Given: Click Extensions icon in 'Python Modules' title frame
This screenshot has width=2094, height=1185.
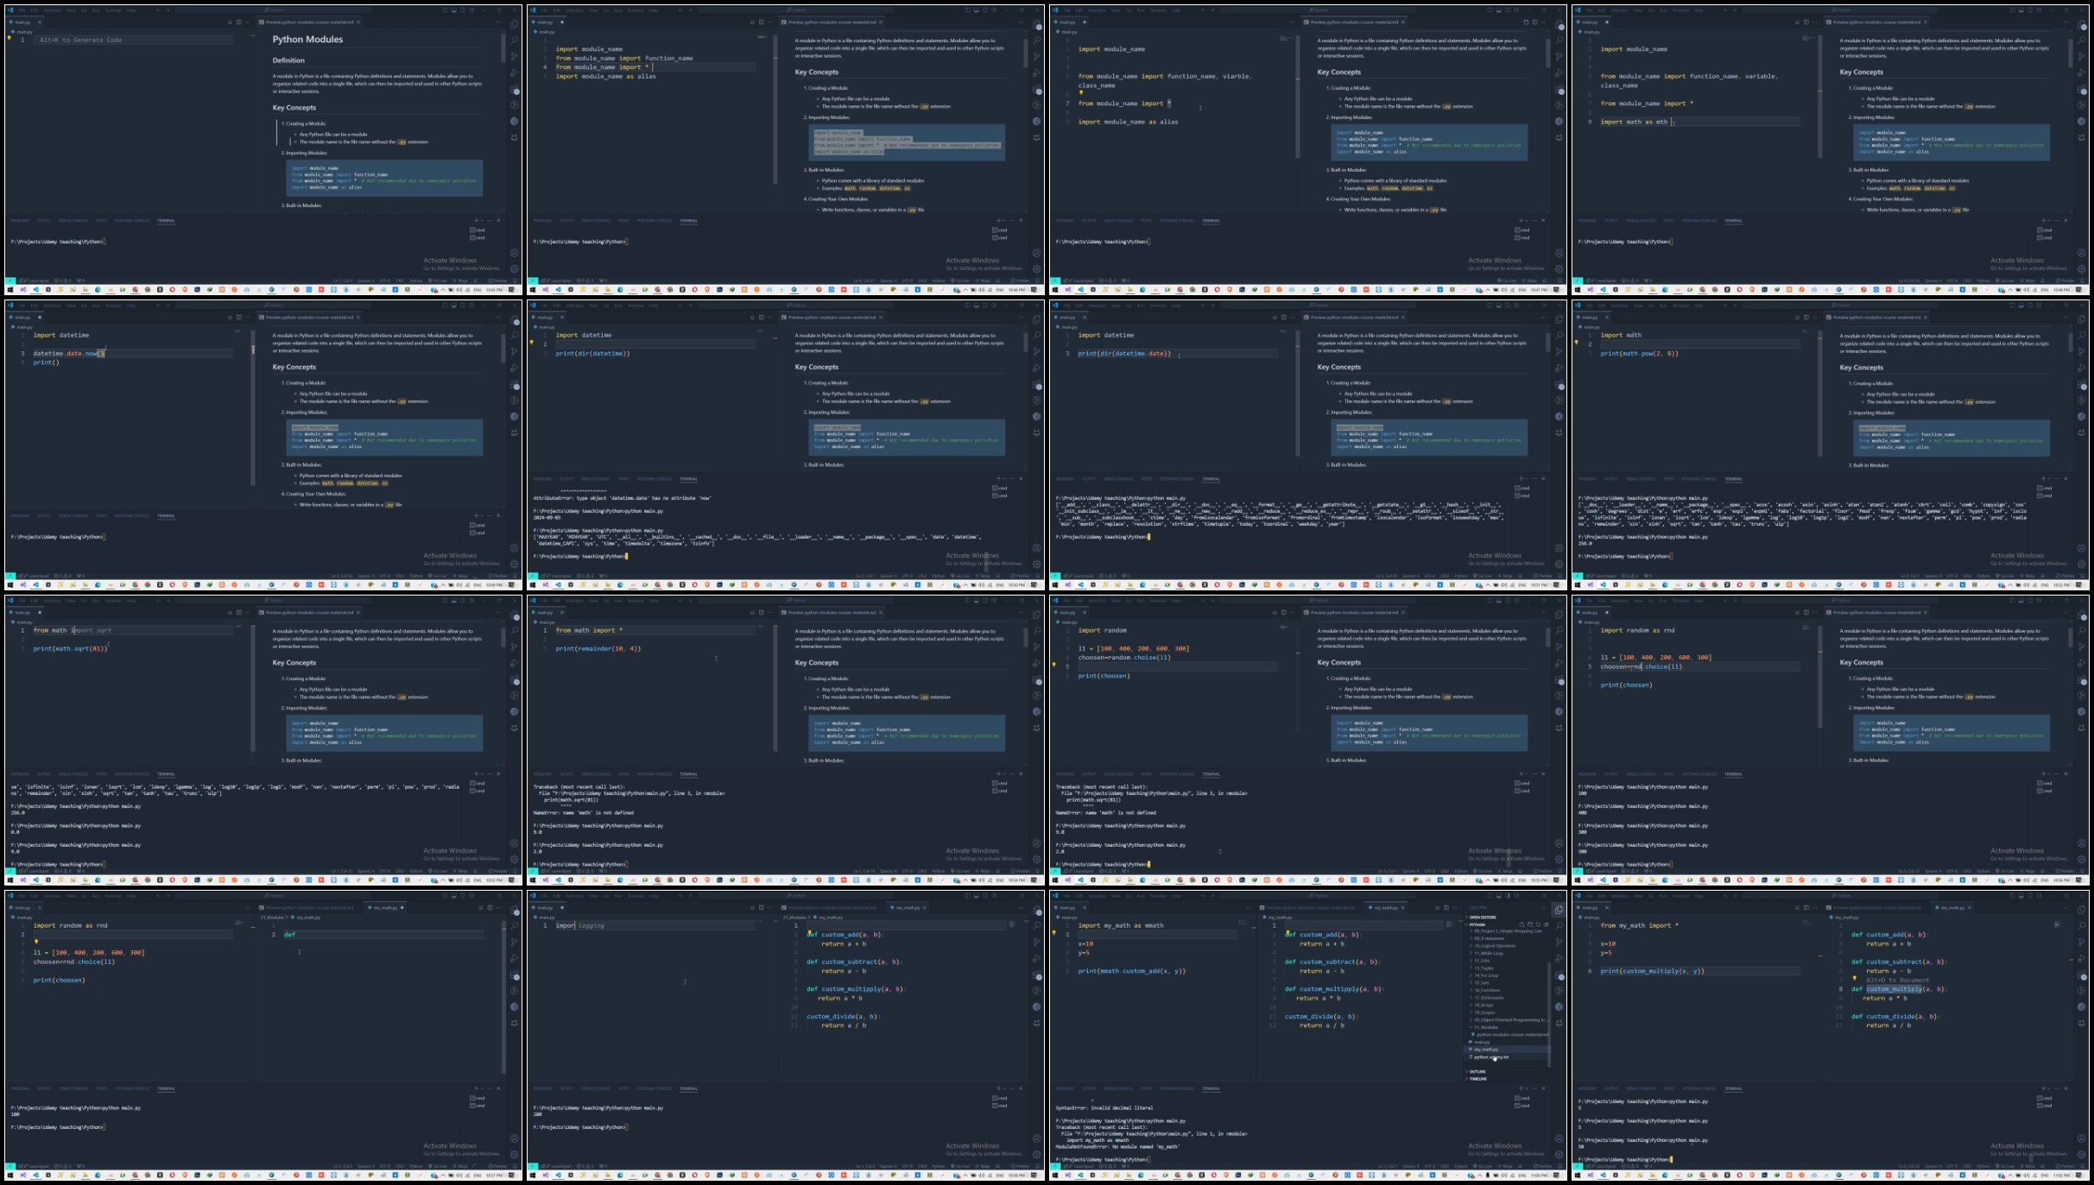Looking at the screenshot, I should [515, 90].
